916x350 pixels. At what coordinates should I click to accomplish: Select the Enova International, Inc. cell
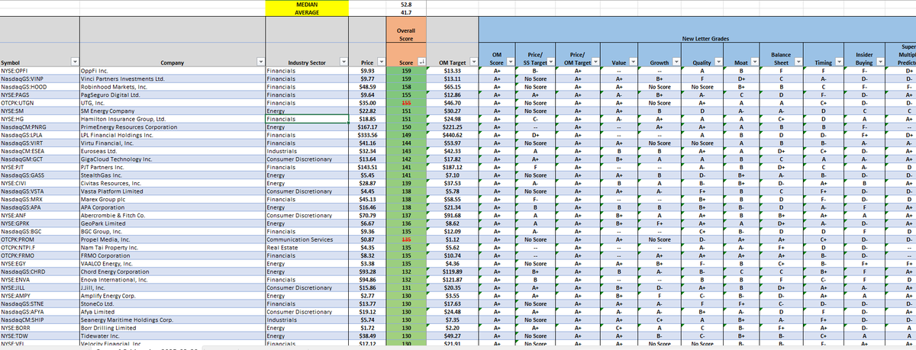[172, 279]
